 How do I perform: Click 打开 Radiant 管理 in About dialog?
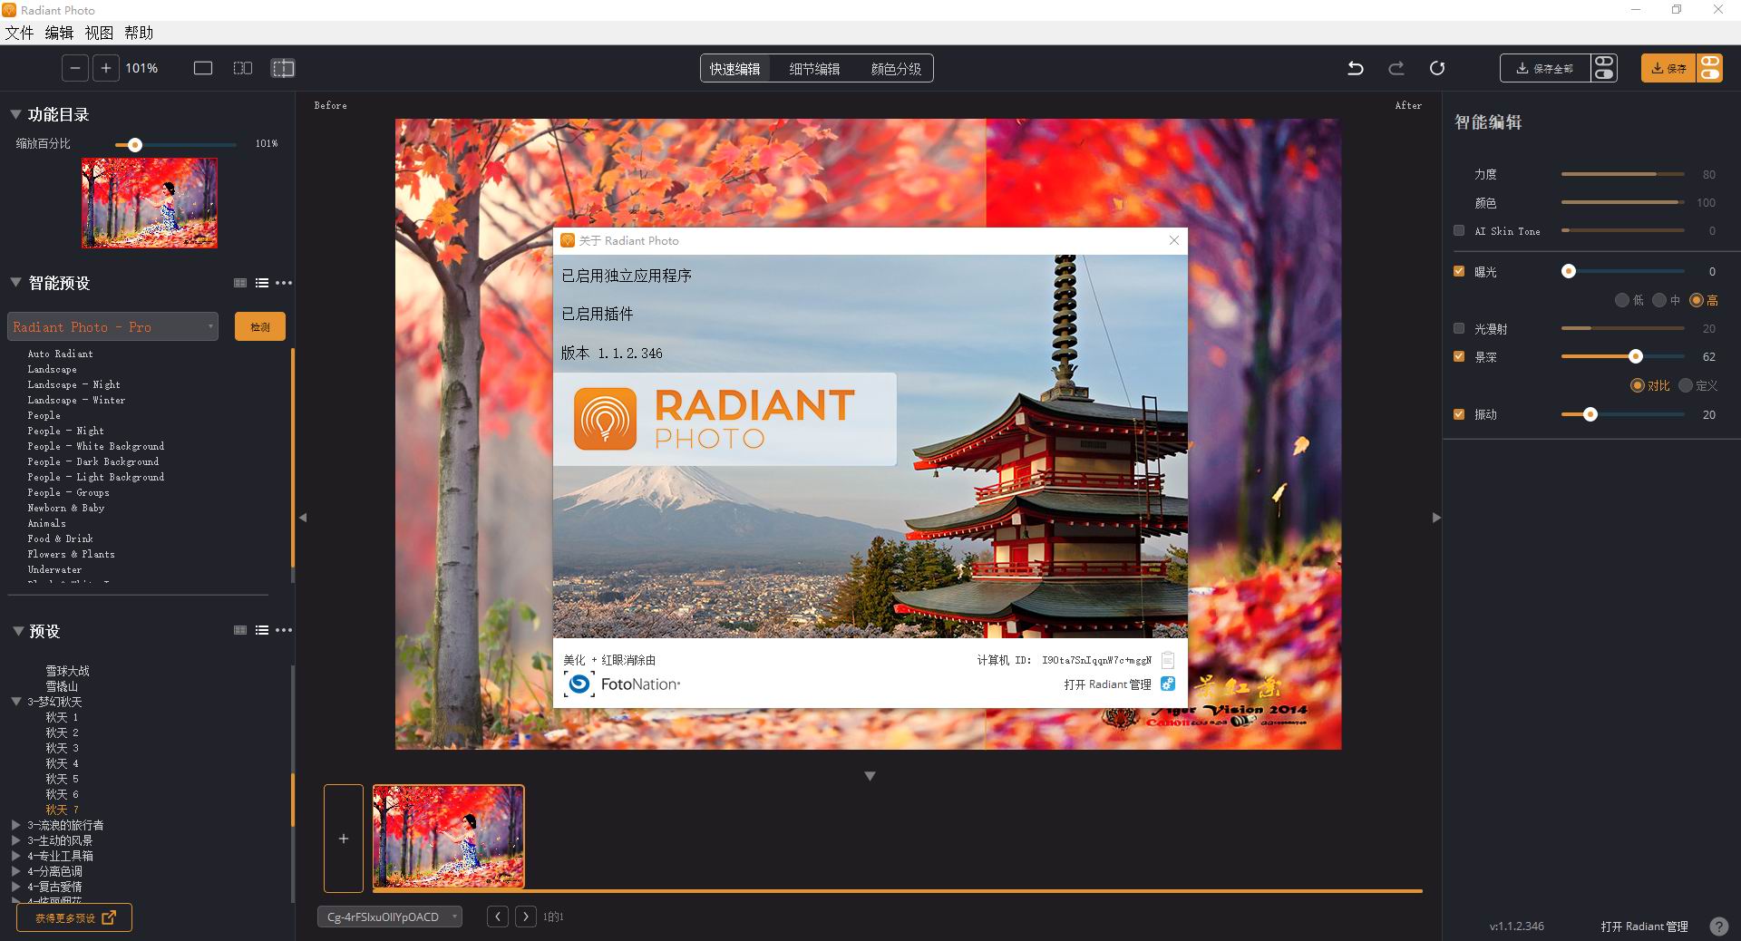click(1107, 684)
